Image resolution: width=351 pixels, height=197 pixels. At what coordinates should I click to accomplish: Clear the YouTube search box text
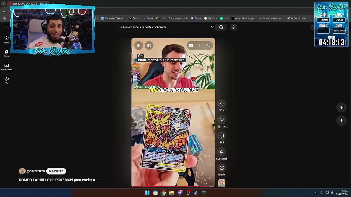212,27
